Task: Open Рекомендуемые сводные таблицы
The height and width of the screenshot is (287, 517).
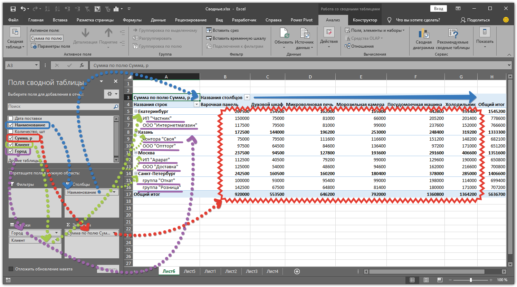Action: point(452,34)
